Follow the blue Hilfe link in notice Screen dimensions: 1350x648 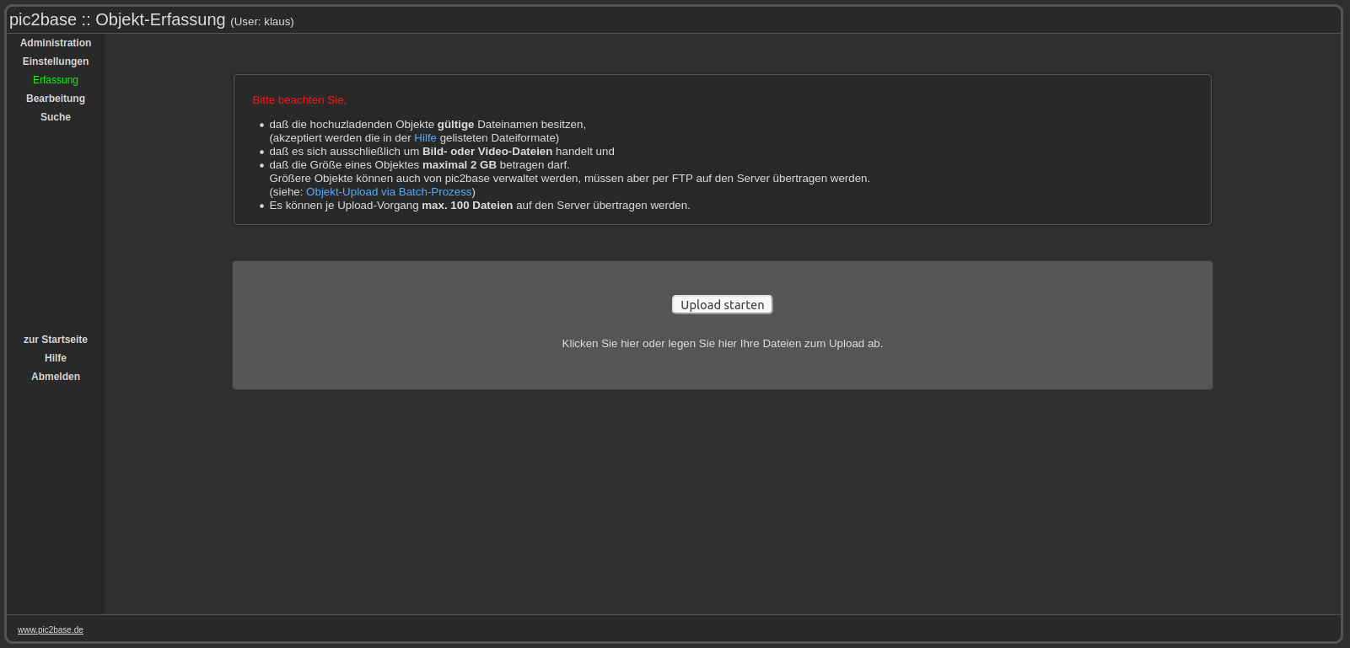click(425, 138)
